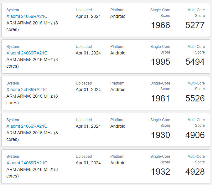Viewport: 212px width, 185px height.
Task: Open the Xiaomi 24069RA21C link scoring 1932 single-core
Action: (27, 163)
